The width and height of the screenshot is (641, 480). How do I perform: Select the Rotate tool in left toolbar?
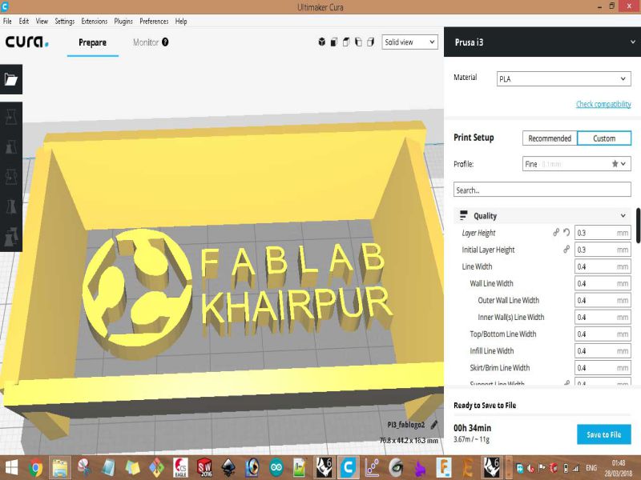pos(11,177)
